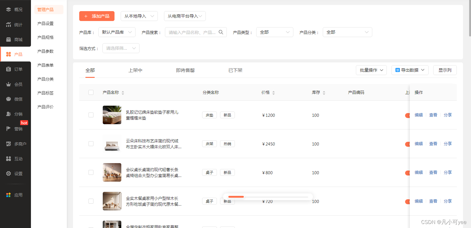The width and height of the screenshot is (471, 228).
Task: Open the 应用 apps icon in sidebar
Action: (x=9, y=195)
